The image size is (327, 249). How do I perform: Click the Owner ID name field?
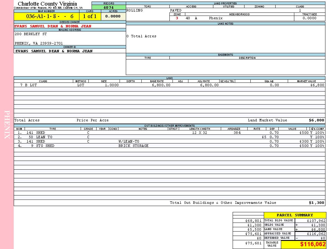coord(54,51)
